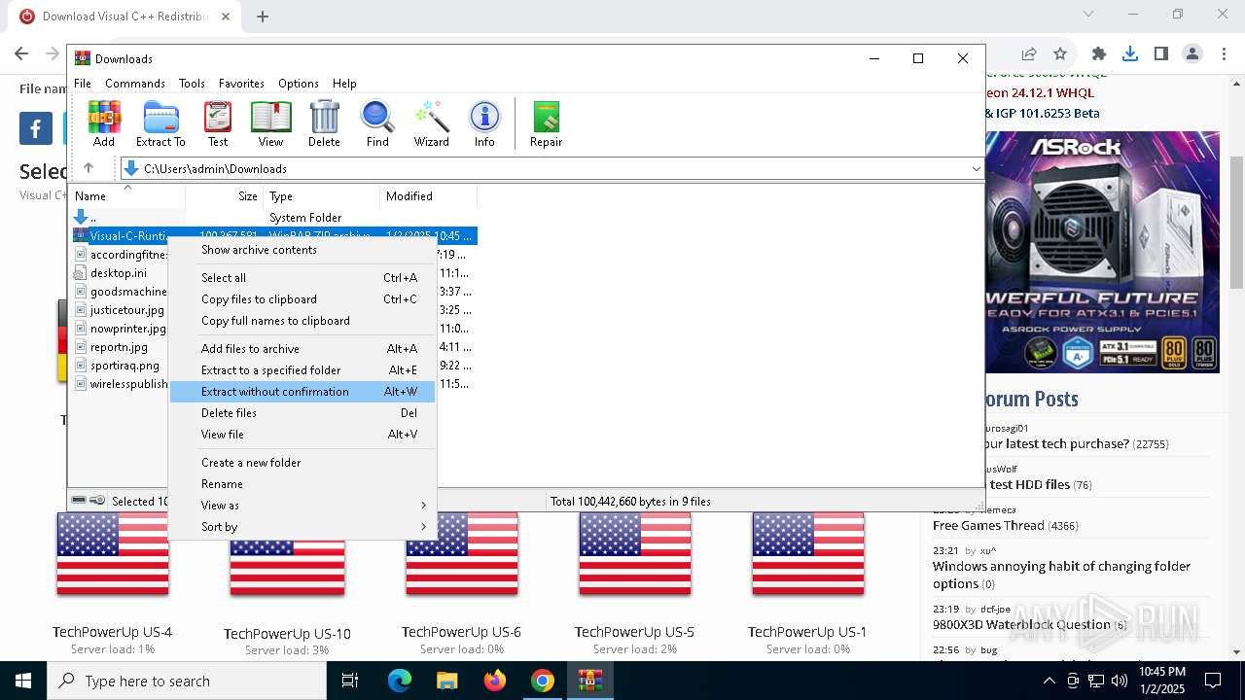Sort by the Size column header

224,195
